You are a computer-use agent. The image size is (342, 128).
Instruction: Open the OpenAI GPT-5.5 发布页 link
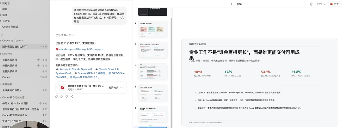point(92,73)
